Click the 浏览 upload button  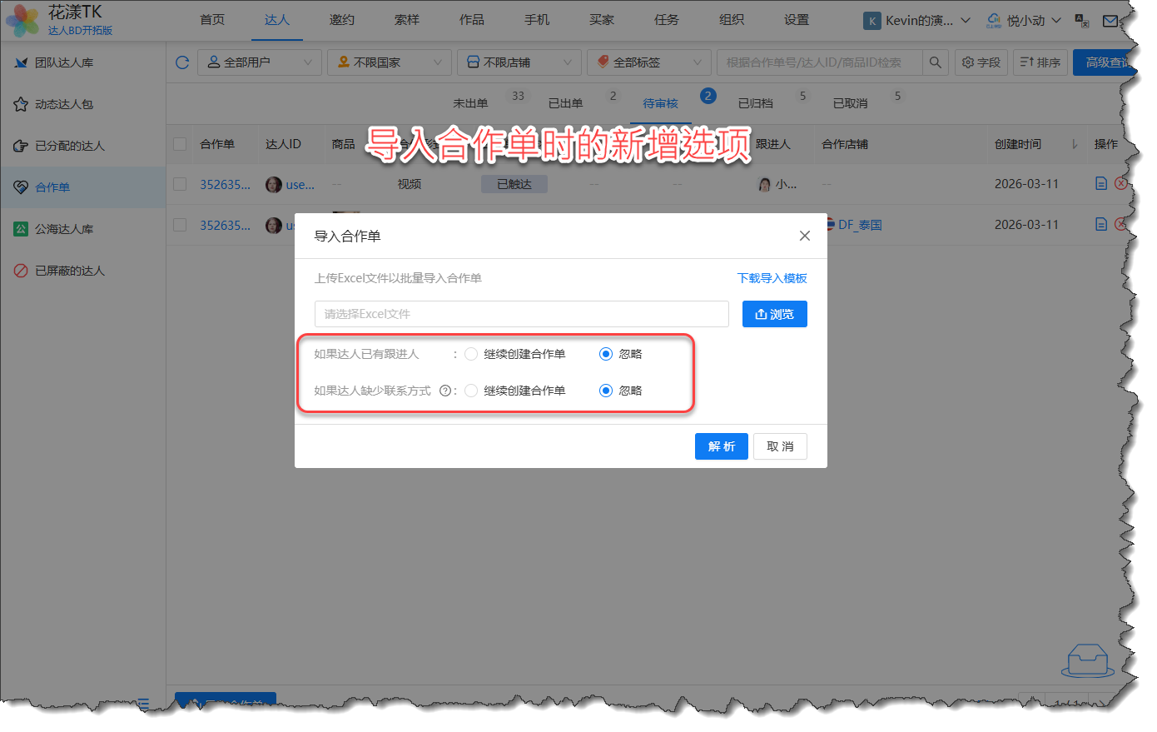774,314
